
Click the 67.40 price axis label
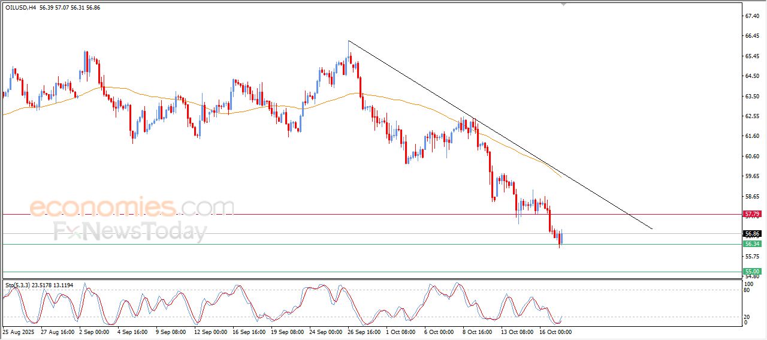[x=752, y=16]
